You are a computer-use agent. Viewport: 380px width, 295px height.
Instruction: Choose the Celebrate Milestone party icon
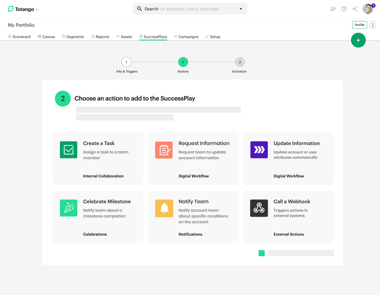(69, 208)
